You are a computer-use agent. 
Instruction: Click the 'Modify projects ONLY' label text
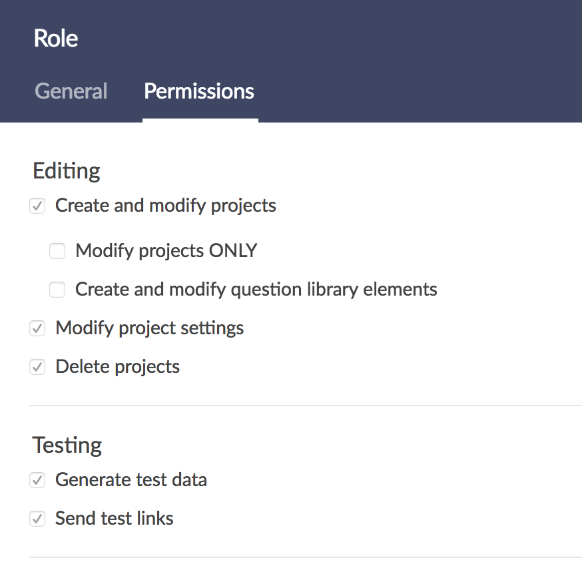pyautogui.click(x=166, y=251)
